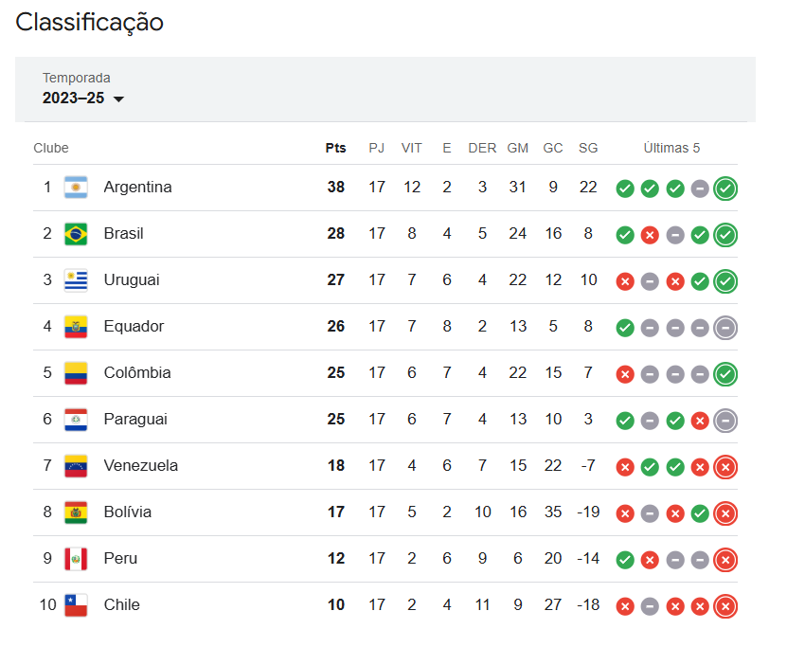Select Venezuela's flag icon

(76, 465)
